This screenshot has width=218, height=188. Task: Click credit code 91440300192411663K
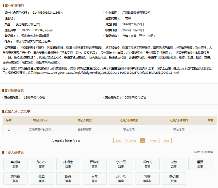pyautogui.click(x=47, y=13)
